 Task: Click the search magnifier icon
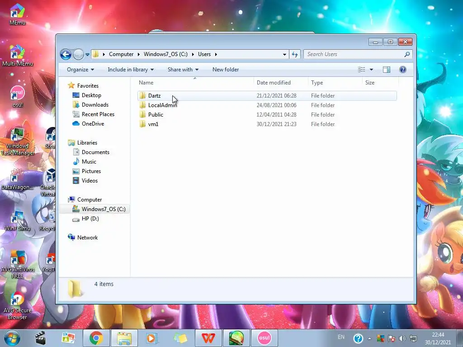pos(407,54)
